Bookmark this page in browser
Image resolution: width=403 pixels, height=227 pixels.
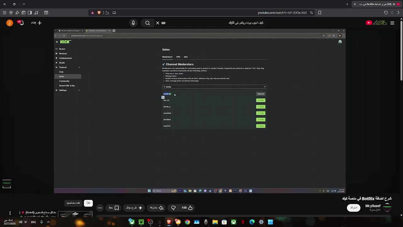(320, 13)
